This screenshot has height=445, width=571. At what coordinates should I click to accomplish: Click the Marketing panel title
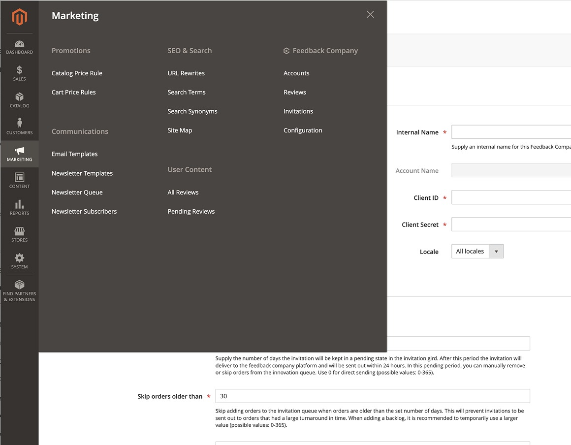click(x=75, y=16)
